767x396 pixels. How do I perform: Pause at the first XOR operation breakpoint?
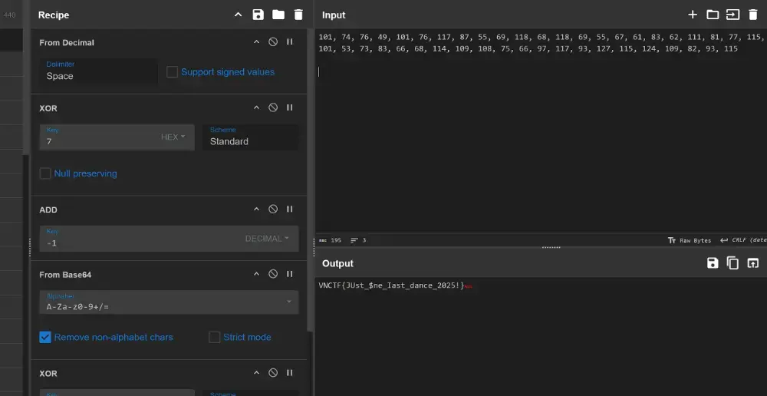click(289, 108)
